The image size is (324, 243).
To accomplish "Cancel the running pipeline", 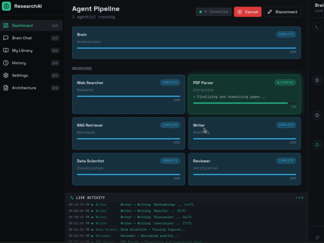I will pos(248,12).
